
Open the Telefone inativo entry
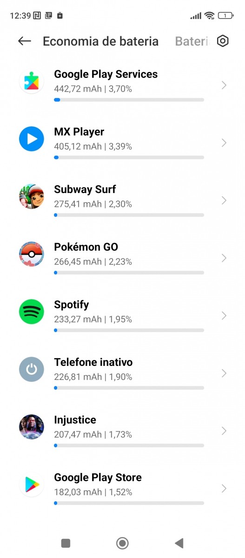[x=122, y=374]
